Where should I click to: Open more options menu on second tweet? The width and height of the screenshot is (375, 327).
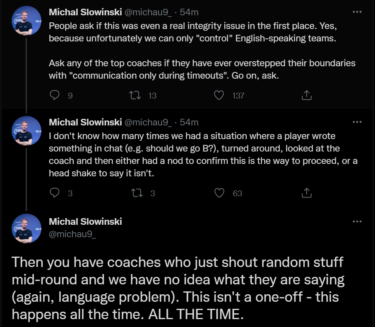[x=357, y=122]
